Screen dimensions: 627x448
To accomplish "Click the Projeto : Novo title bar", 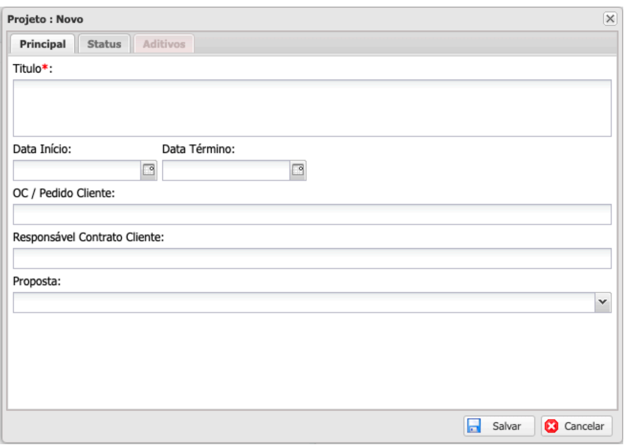I will coord(284,19).
